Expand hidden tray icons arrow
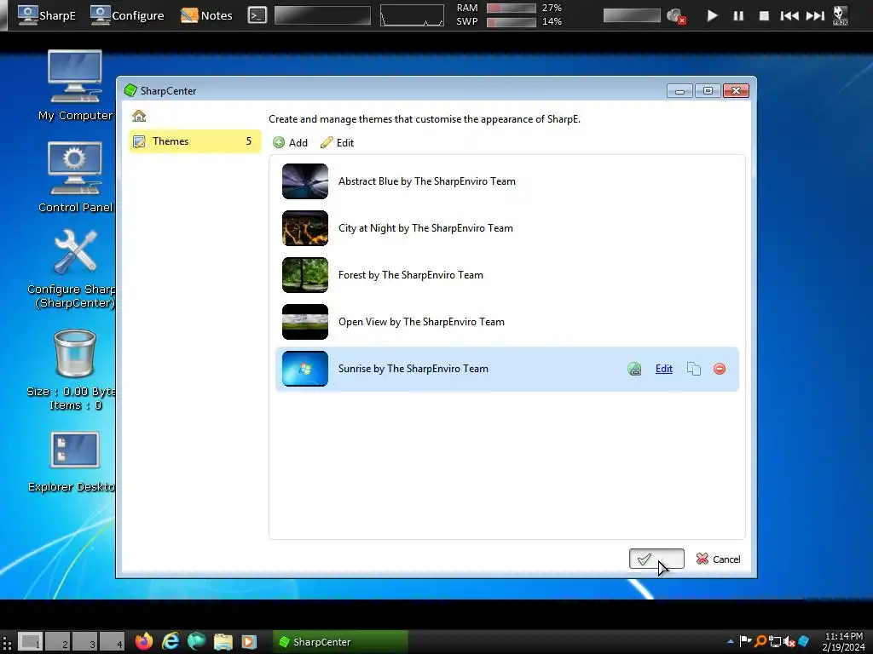The height and width of the screenshot is (654, 873). pos(731,642)
